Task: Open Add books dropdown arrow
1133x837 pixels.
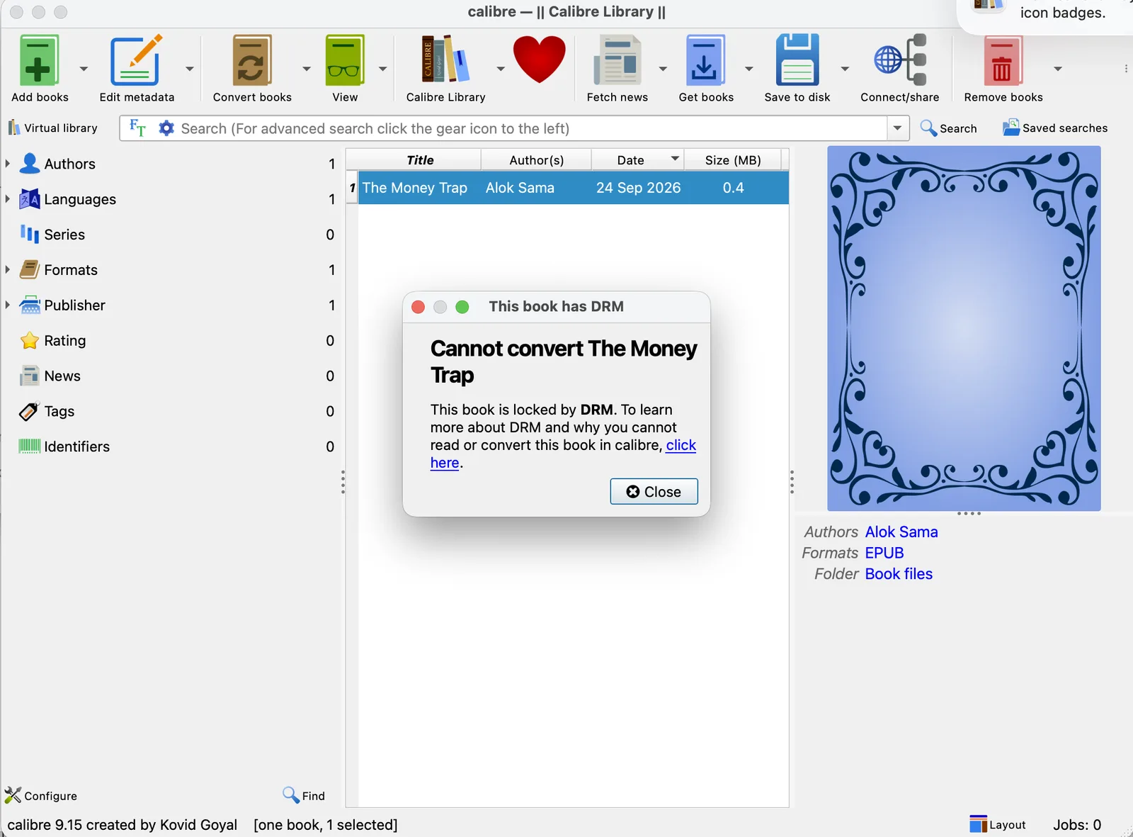Action: pyautogui.click(x=84, y=69)
